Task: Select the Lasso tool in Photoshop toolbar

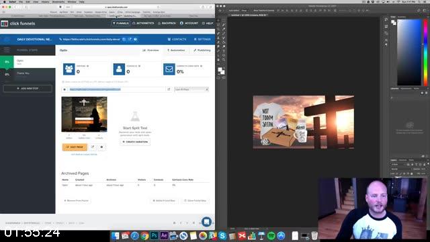Action: pos(218,24)
